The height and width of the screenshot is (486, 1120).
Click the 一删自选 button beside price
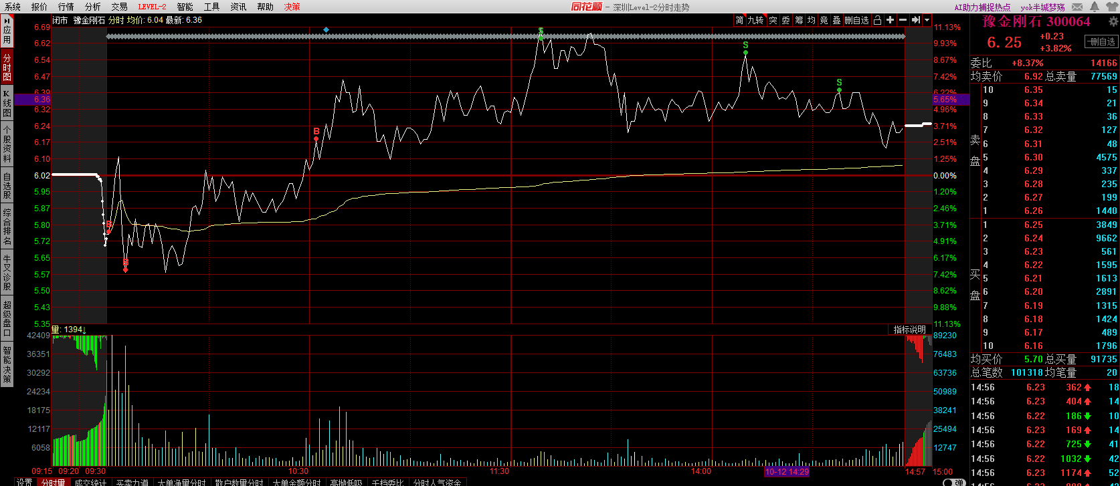coord(1101,41)
